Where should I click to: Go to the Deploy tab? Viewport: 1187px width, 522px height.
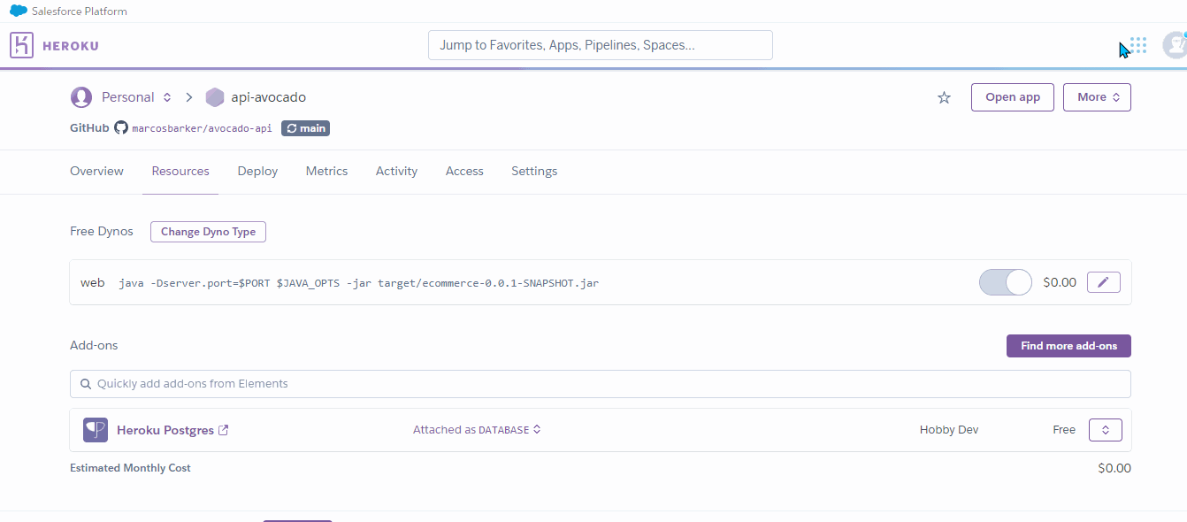tap(257, 172)
